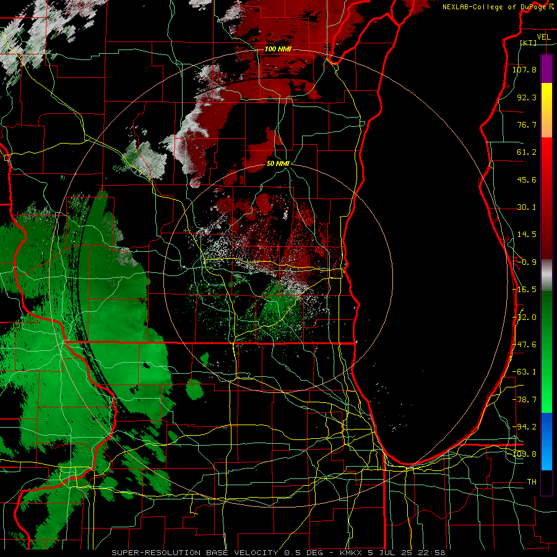The width and height of the screenshot is (557, 557).
Task: Pick the purple segment of the velocity scale
Action: [x=546, y=69]
